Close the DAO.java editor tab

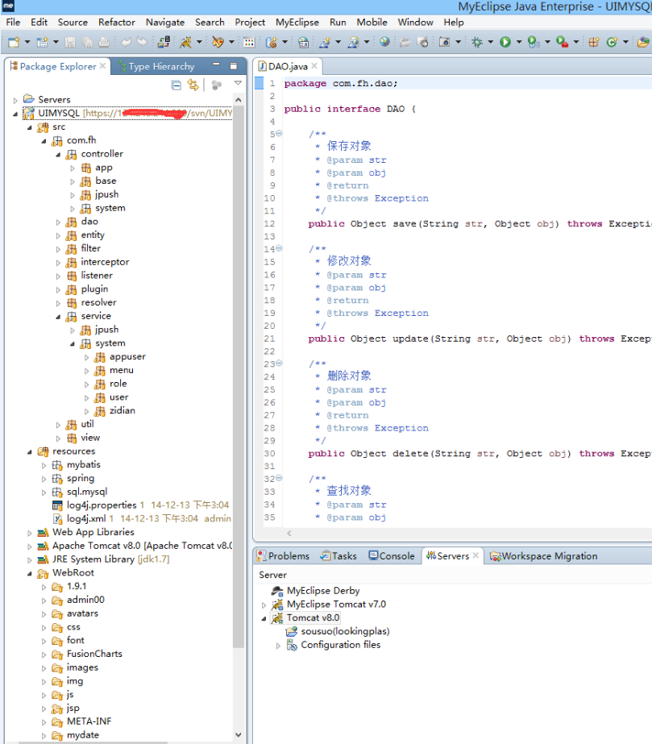tap(314, 66)
